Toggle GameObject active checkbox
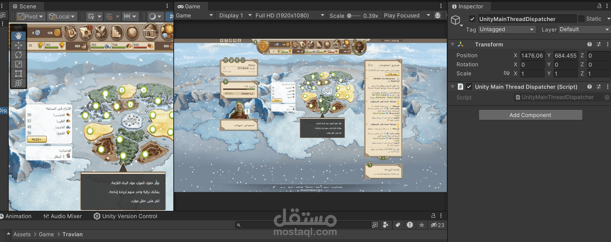611x242 pixels. point(472,19)
